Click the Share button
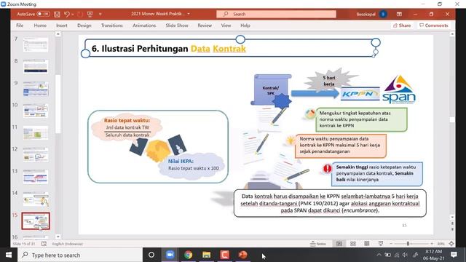The image size is (466, 262). (x=402, y=25)
